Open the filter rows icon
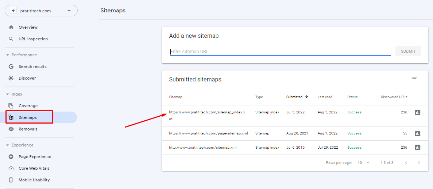Screen dimensions: 433x189 414,79
